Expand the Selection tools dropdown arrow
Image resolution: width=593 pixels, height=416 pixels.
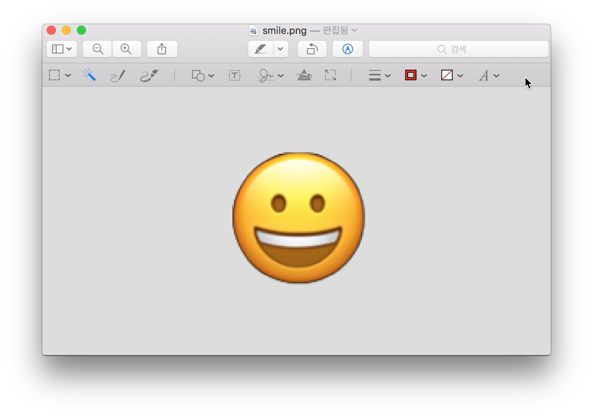(68, 76)
